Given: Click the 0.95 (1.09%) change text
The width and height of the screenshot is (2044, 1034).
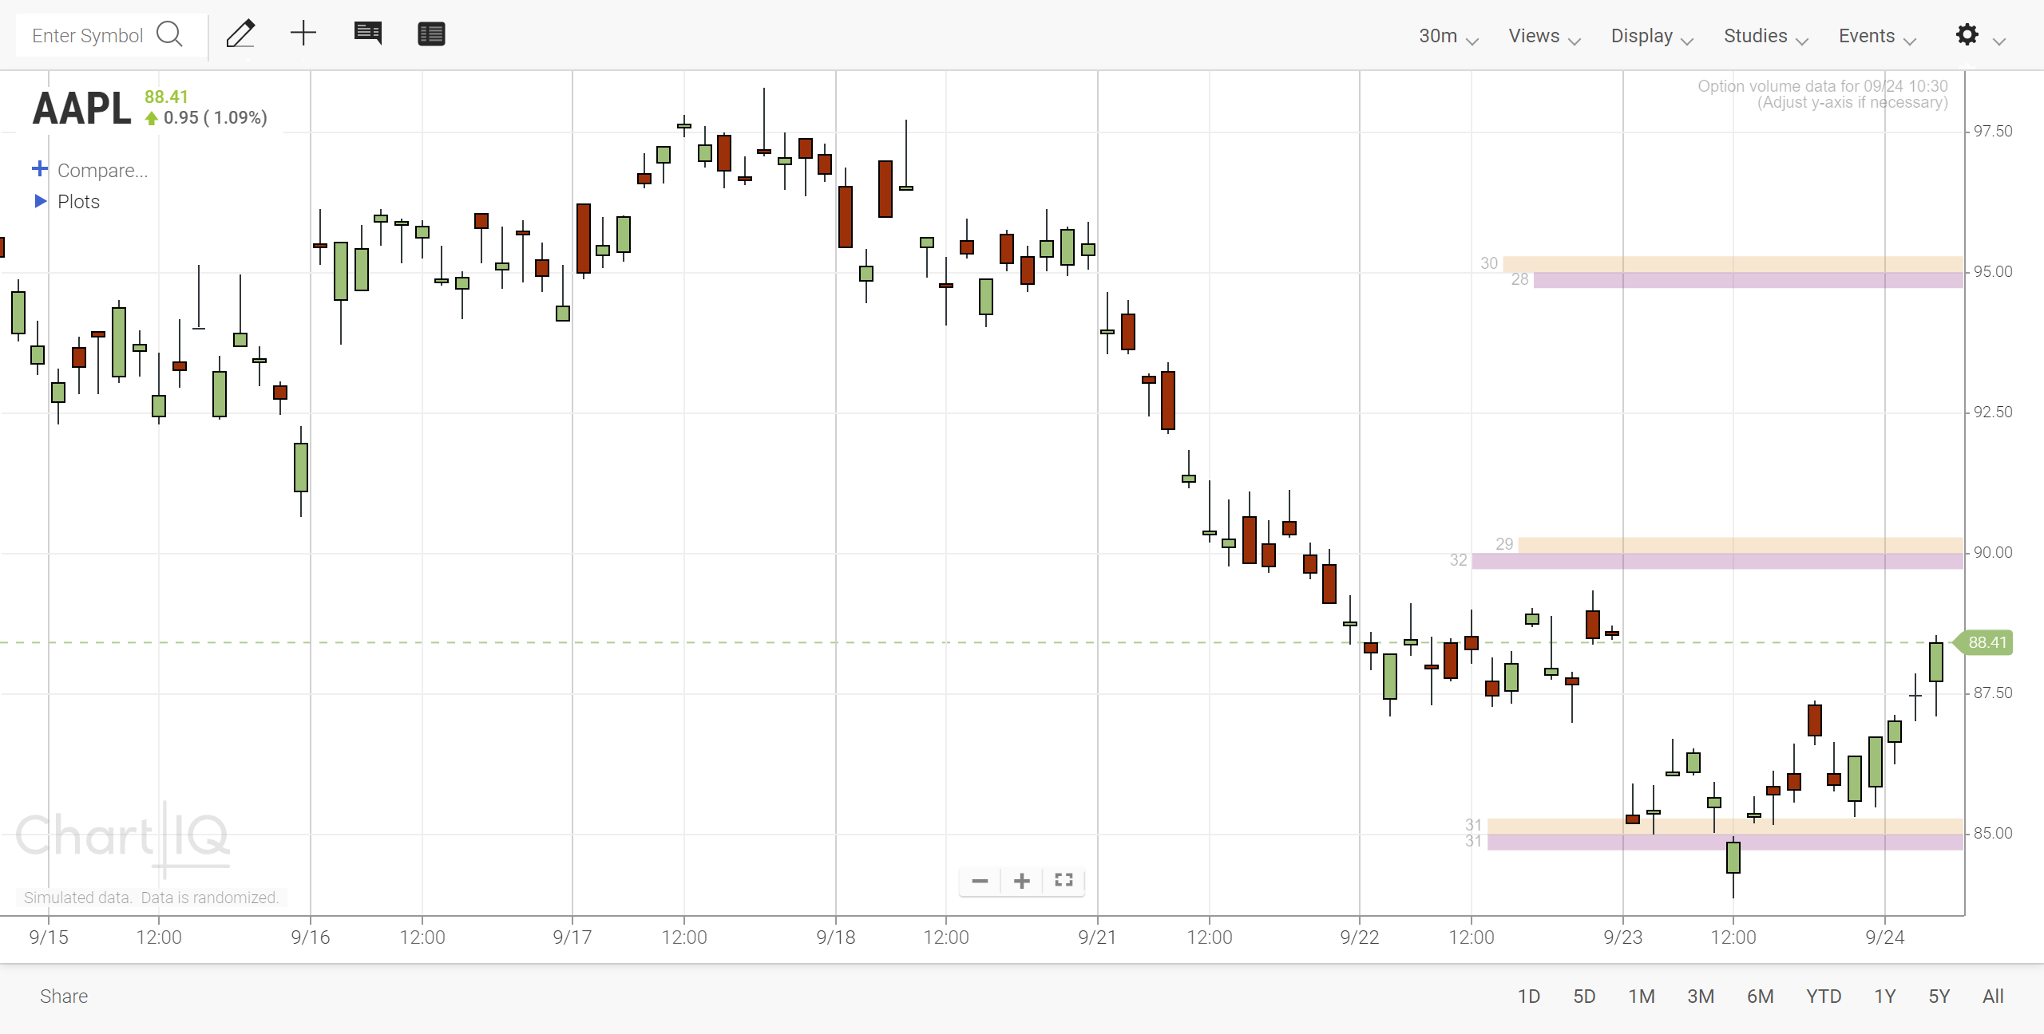Looking at the screenshot, I should tap(216, 118).
